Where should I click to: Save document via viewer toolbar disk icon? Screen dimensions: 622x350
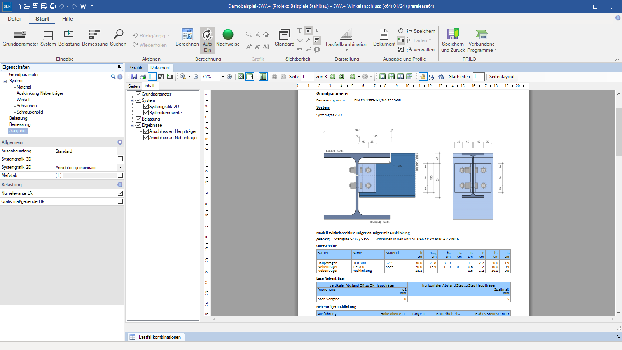pos(134,77)
